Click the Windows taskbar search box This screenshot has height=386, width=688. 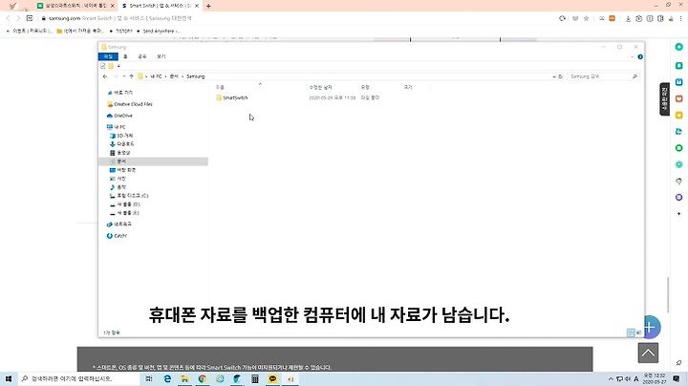(x=79, y=378)
